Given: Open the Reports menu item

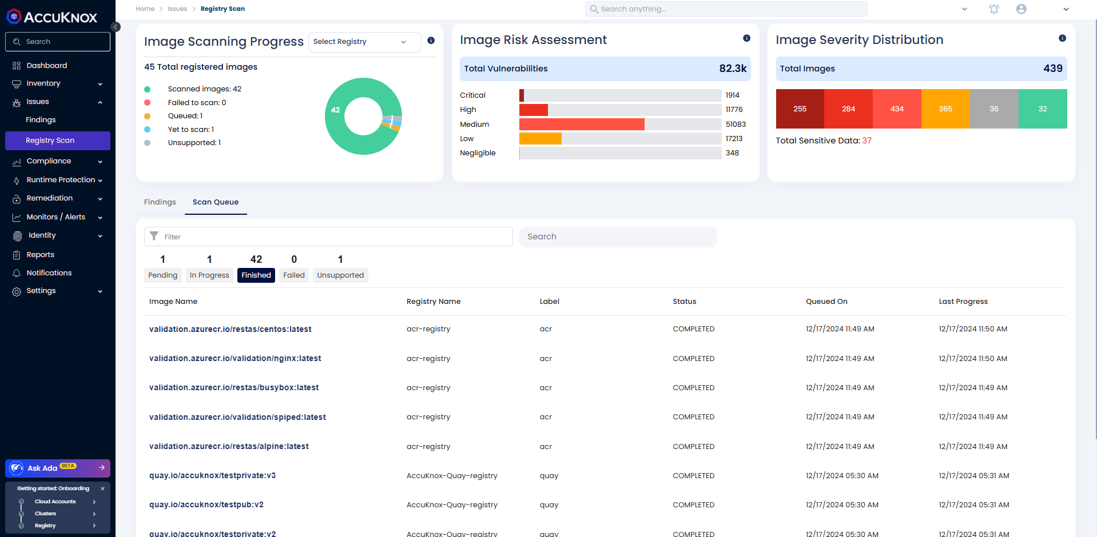Looking at the screenshot, I should [x=41, y=255].
